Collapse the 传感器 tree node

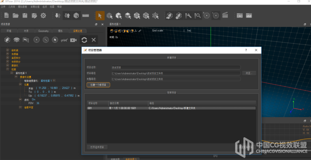click(8, 54)
